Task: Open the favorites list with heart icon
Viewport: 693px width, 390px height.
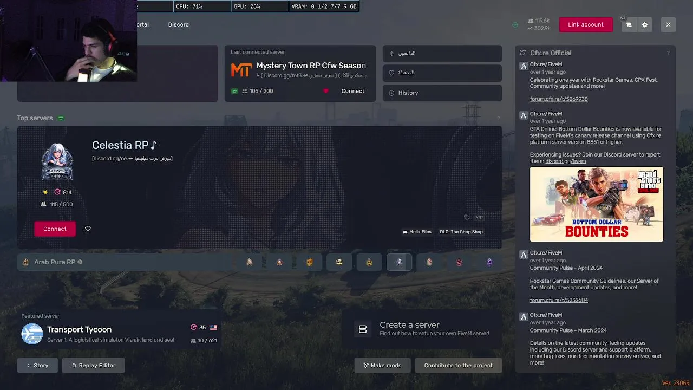Action: click(442, 73)
